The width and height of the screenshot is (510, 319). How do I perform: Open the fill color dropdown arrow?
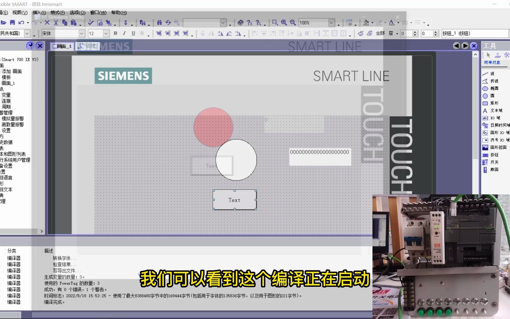372,23
